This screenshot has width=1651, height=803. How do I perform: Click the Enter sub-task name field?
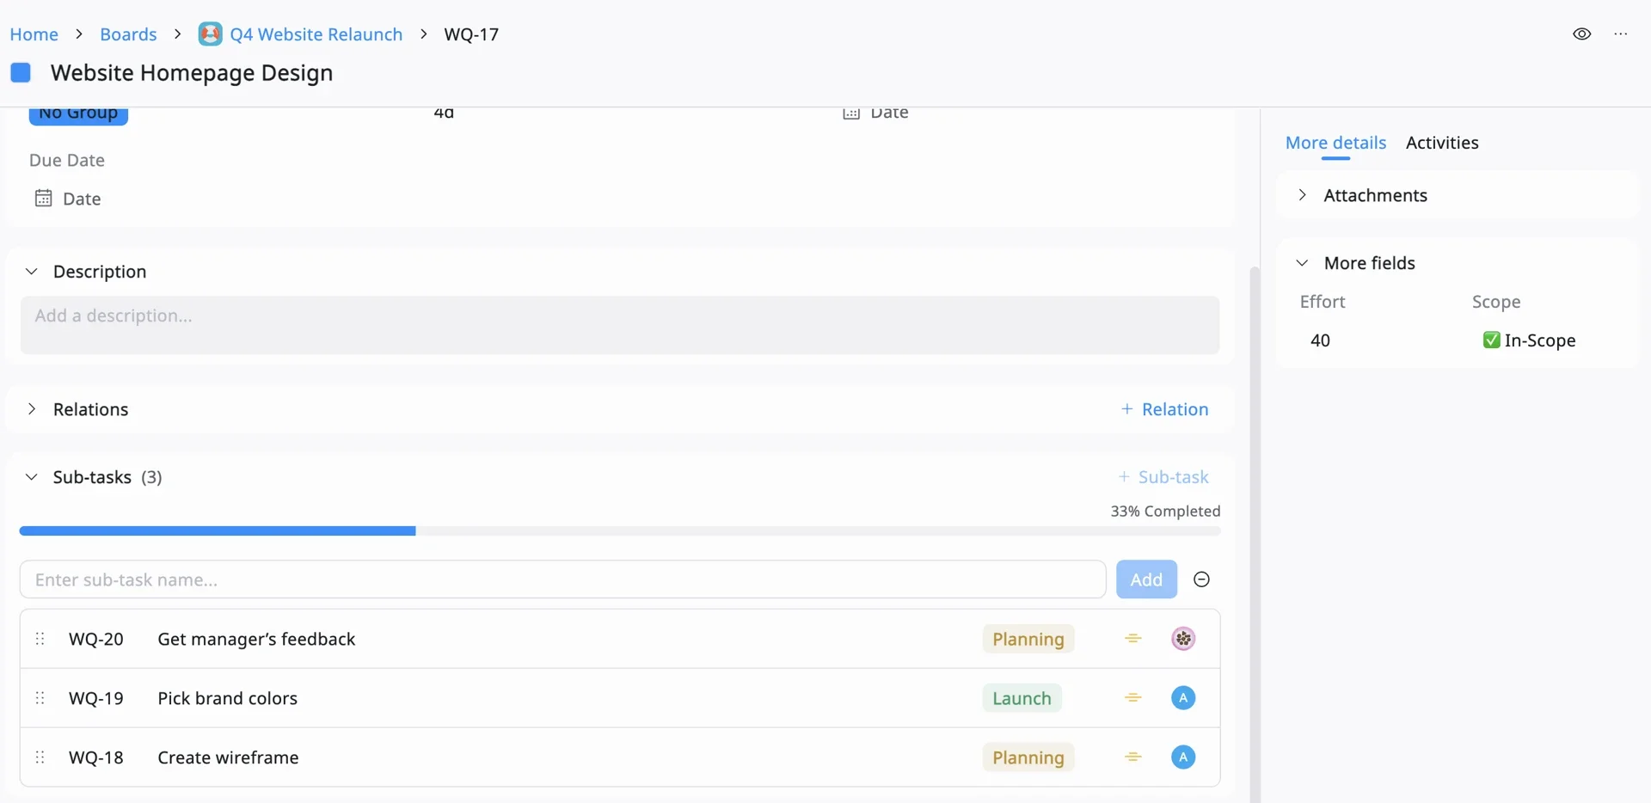click(x=562, y=579)
